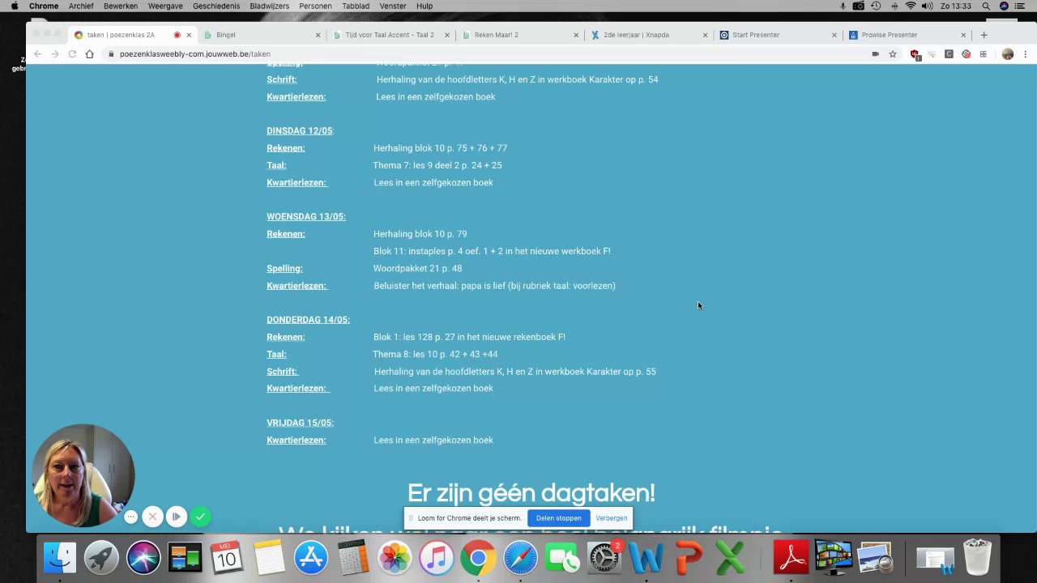The image size is (1037, 583).
Task: Open Excel in the dock
Action: (x=730, y=558)
